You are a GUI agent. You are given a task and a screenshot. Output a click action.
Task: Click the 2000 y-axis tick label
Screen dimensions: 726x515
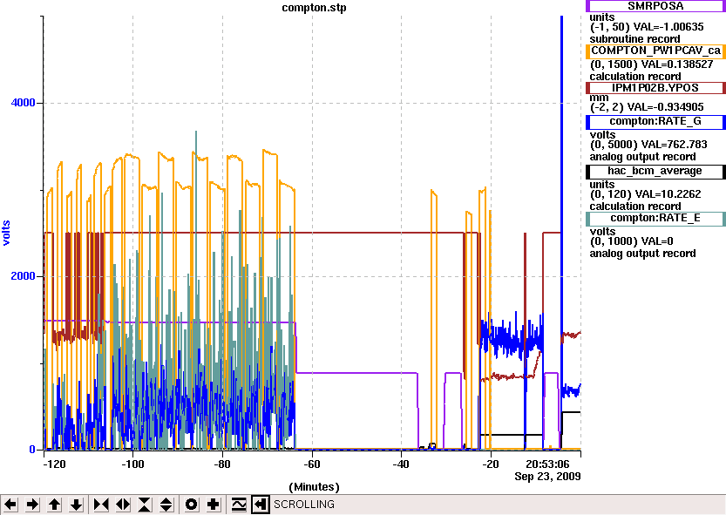point(24,276)
